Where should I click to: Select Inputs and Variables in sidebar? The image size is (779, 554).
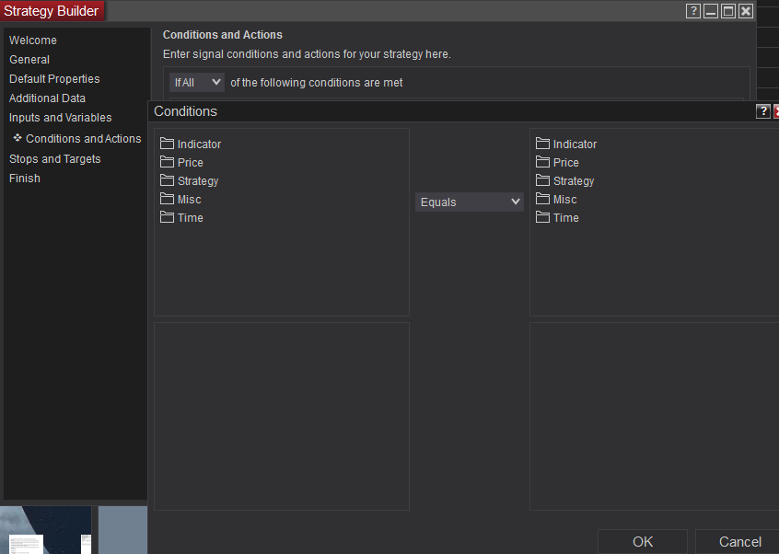pyautogui.click(x=60, y=118)
